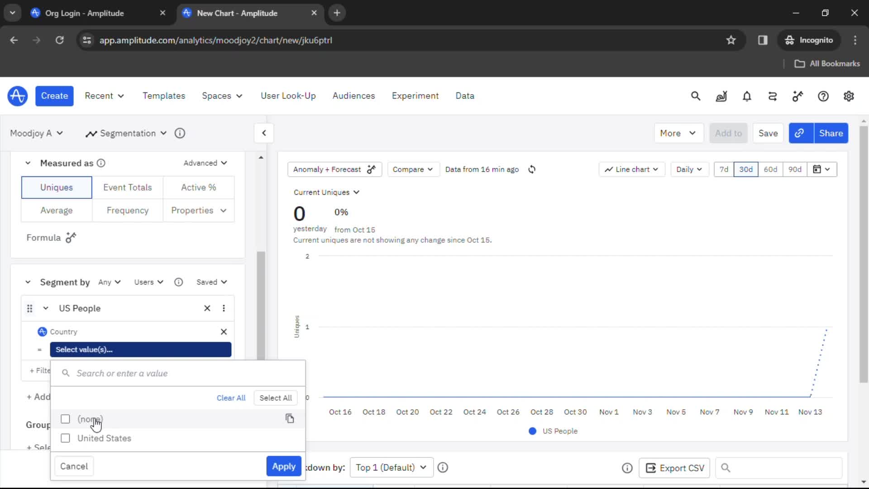Click the Uniques measurement tab
This screenshot has width=869, height=489.
[56, 187]
